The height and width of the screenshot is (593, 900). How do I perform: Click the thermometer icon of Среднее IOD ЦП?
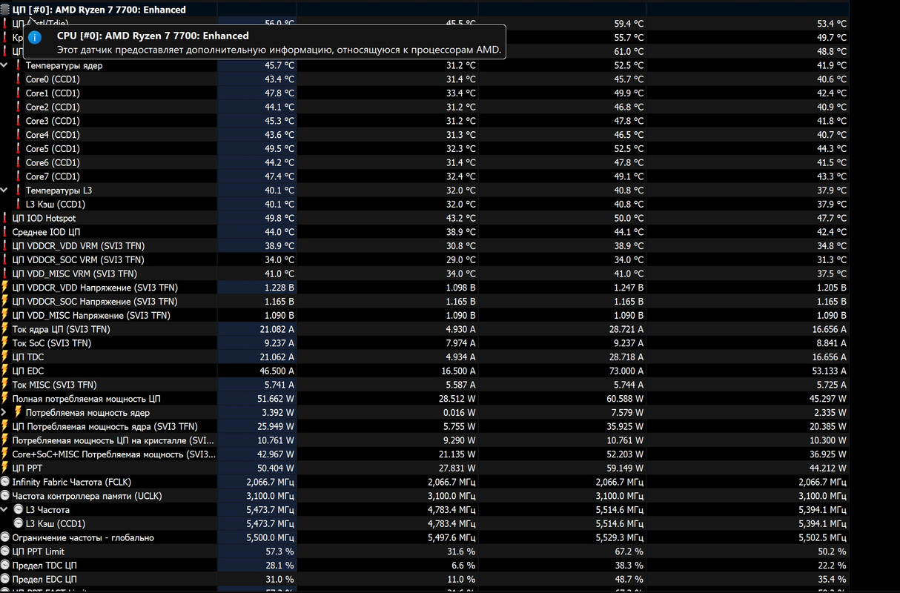[x=5, y=232]
